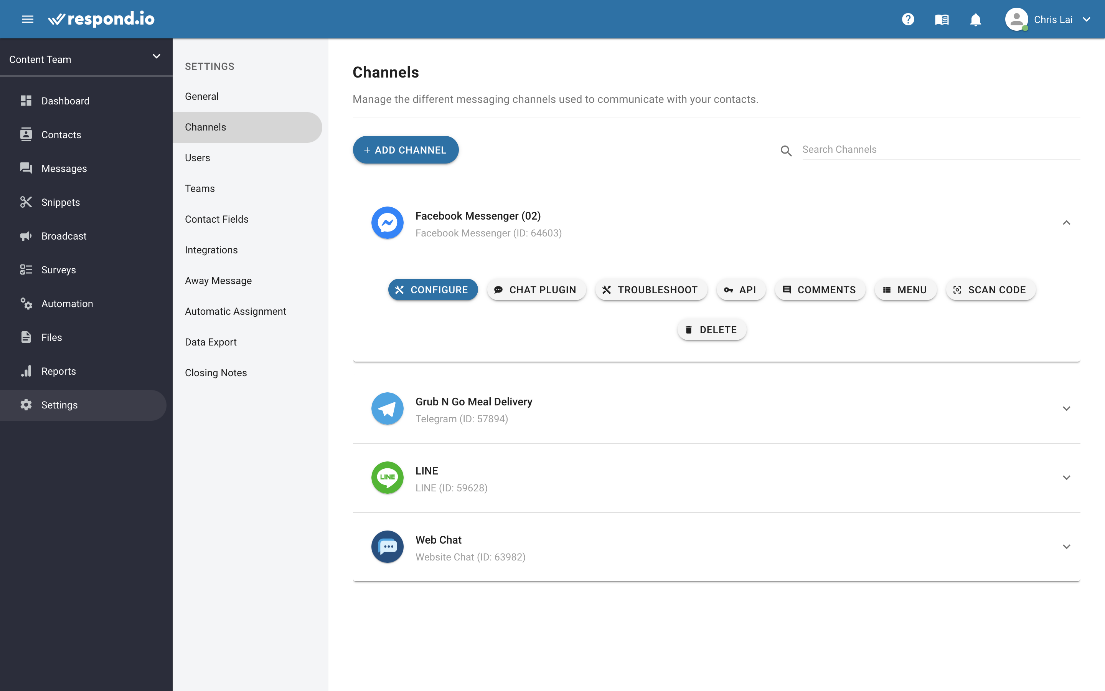Image resolution: width=1105 pixels, height=691 pixels.
Task: Open the notifications bell menu
Action: point(975,19)
